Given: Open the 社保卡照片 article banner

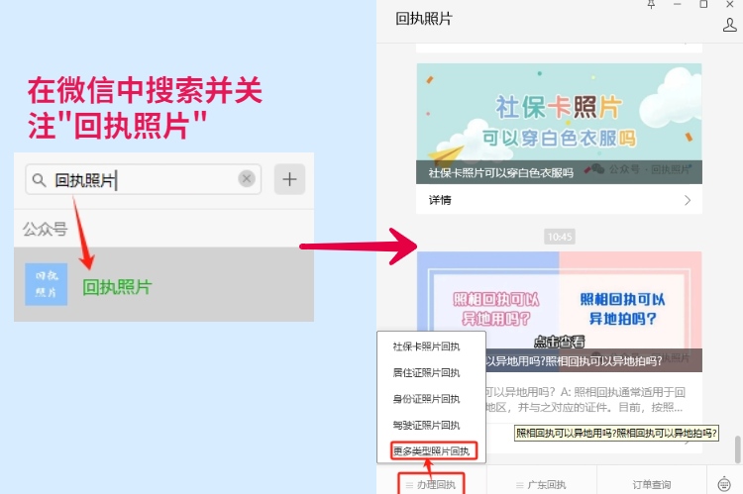Looking at the screenshot, I should pyautogui.click(x=559, y=124).
